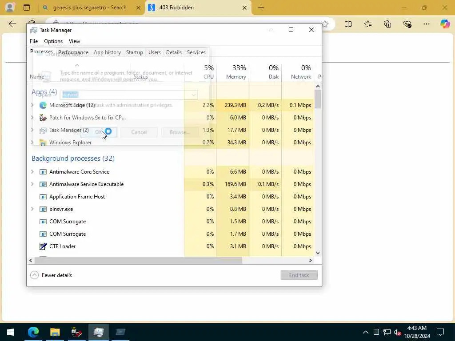Open Edge Copilot icon
The height and width of the screenshot is (341, 455).
[445, 24]
